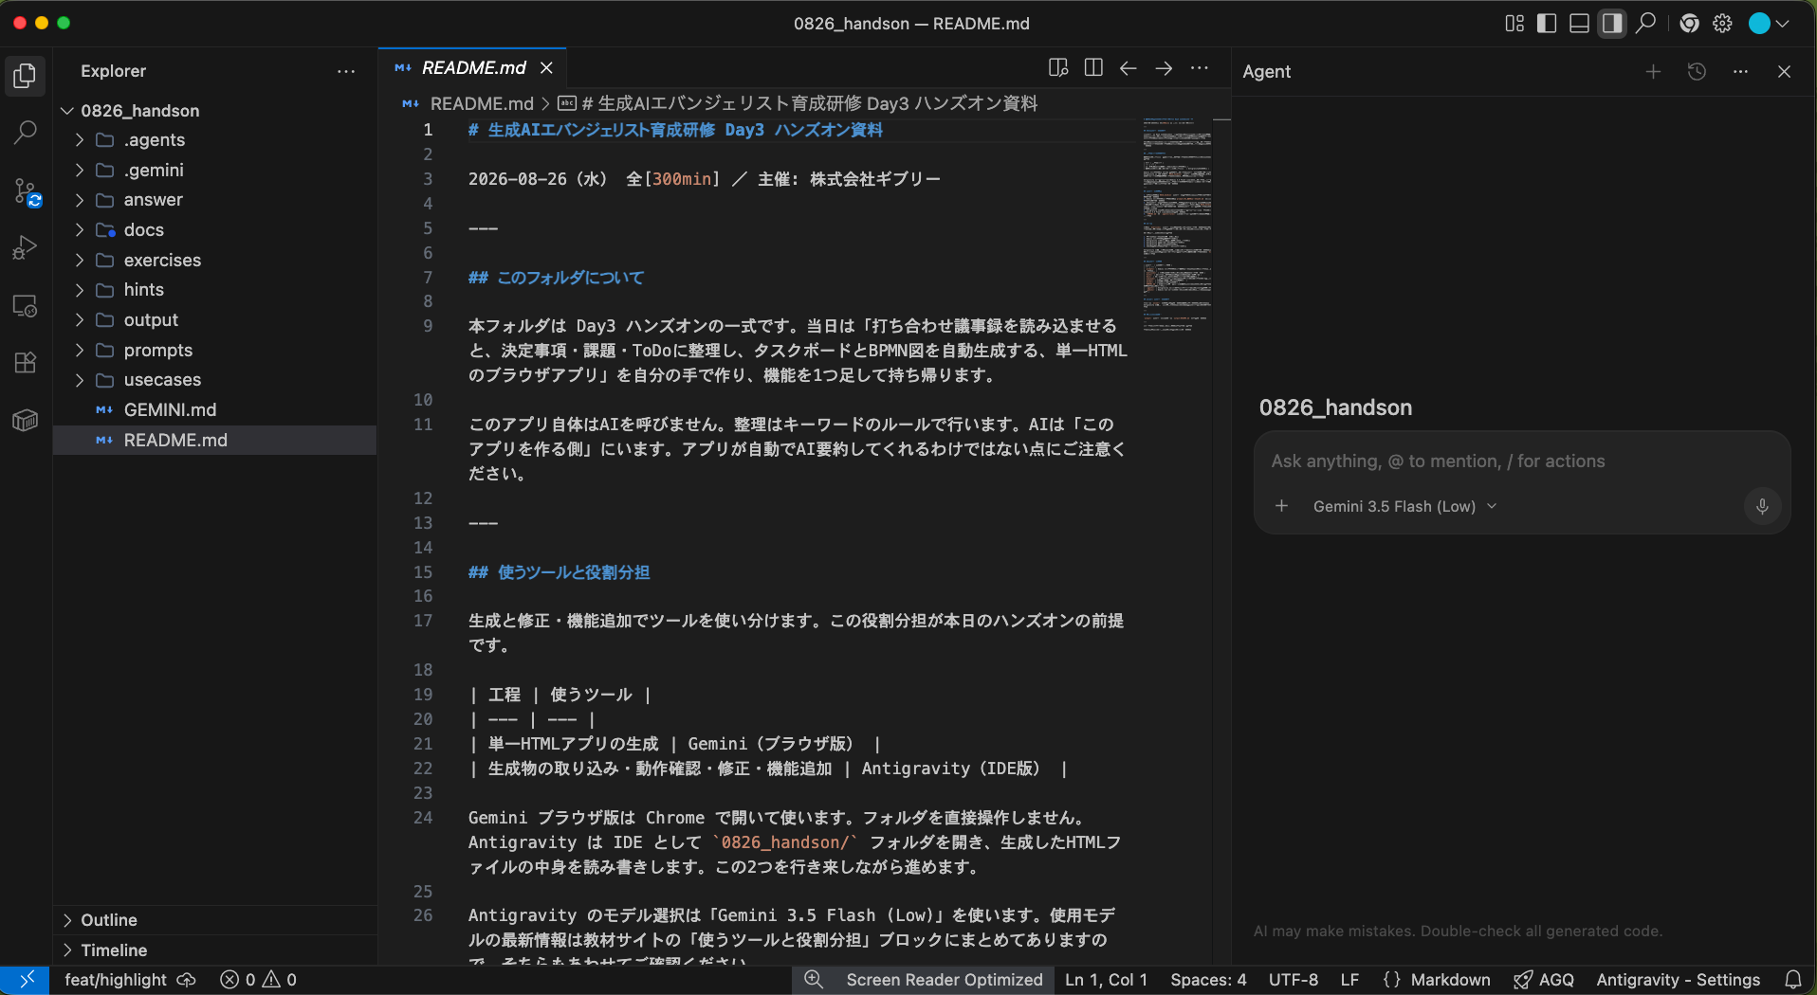The height and width of the screenshot is (995, 1817).
Task: Click the cube icon in the activity bar
Action: pos(26,420)
